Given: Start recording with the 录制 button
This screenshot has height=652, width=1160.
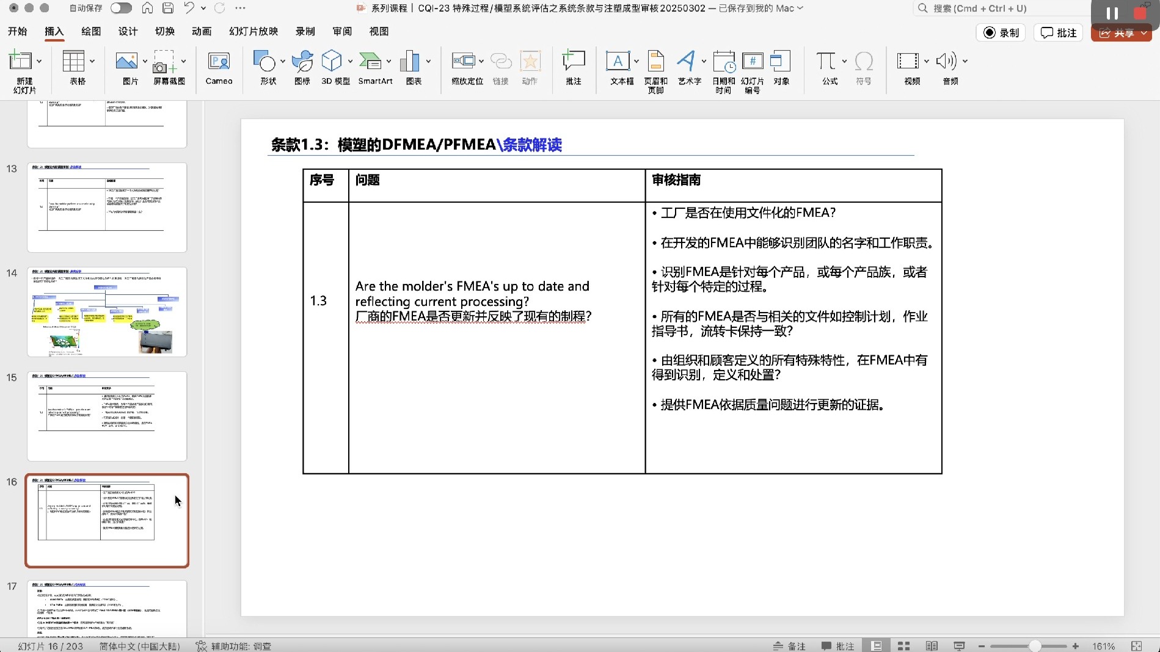Looking at the screenshot, I should click(1000, 32).
